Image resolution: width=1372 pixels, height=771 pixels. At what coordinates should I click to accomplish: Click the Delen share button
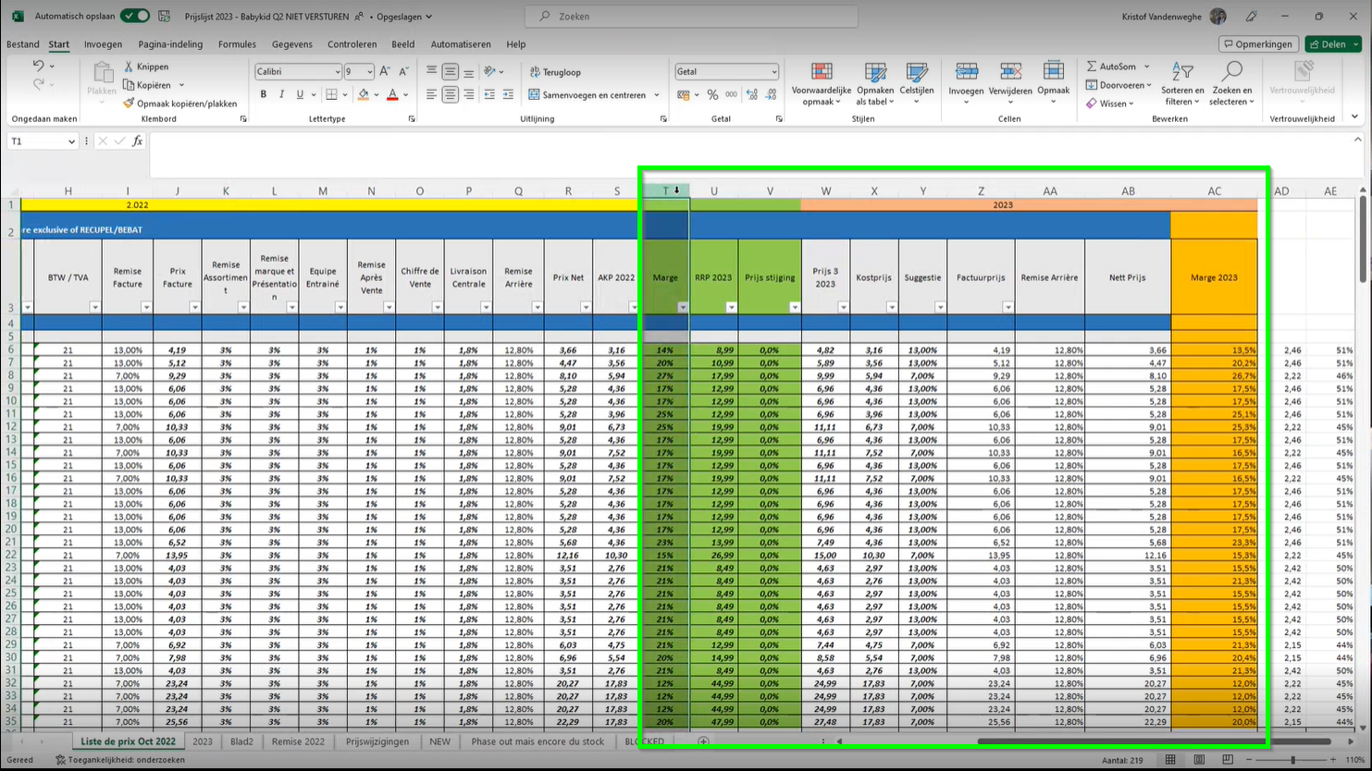(1333, 44)
